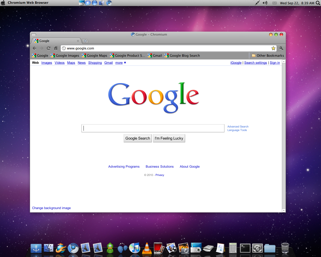
Task: Open VLC traffic cone icon in dock
Action: pos(147,248)
